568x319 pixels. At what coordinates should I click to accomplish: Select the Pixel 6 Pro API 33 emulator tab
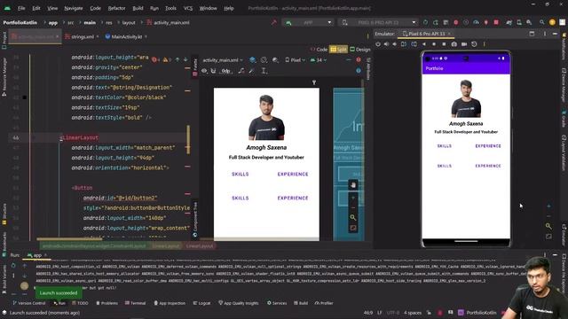click(426, 34)
